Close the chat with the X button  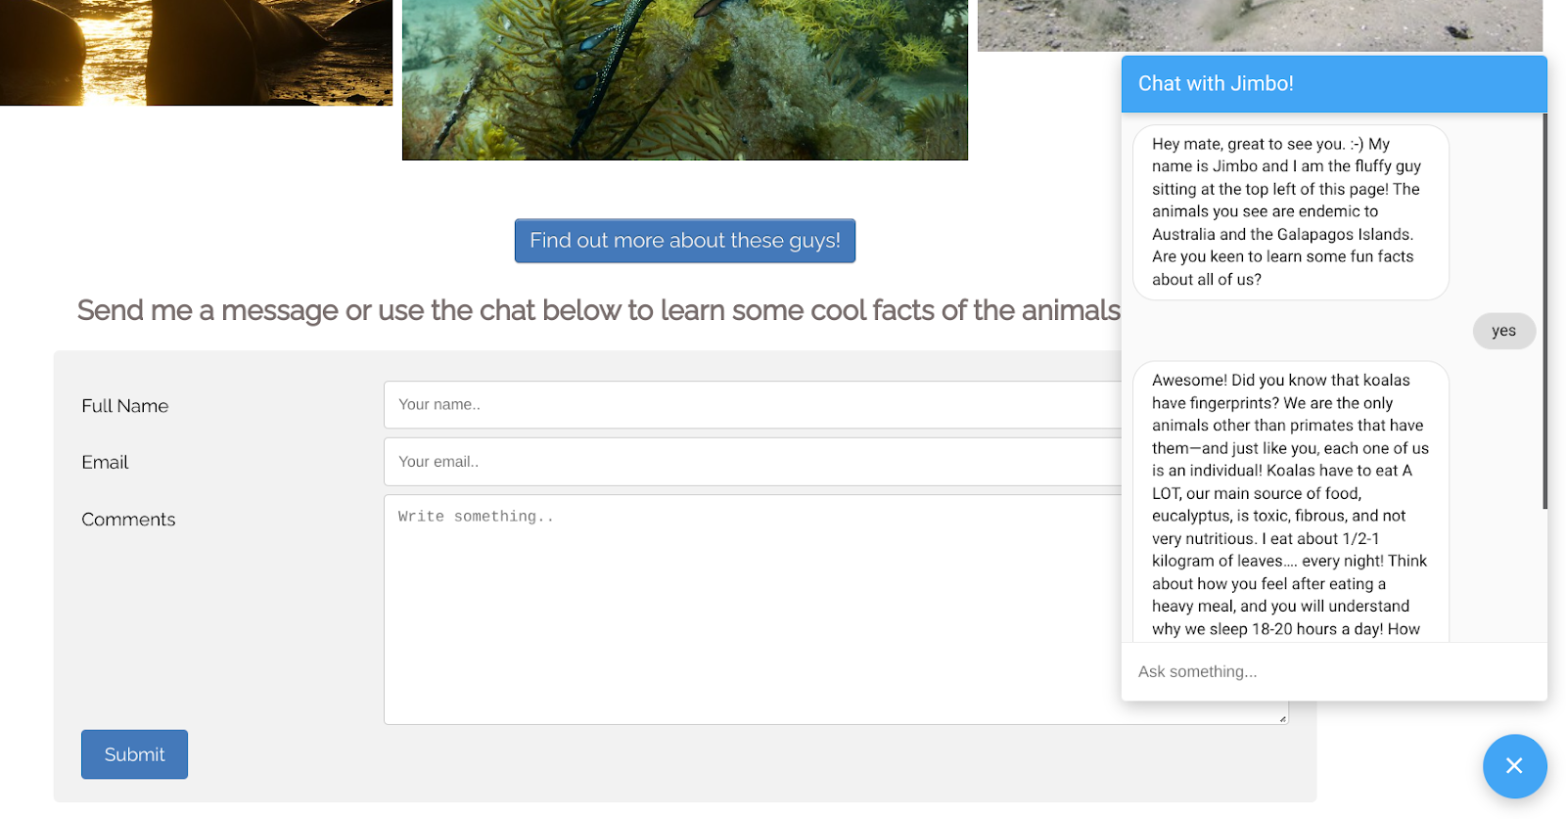point(1513,766)
